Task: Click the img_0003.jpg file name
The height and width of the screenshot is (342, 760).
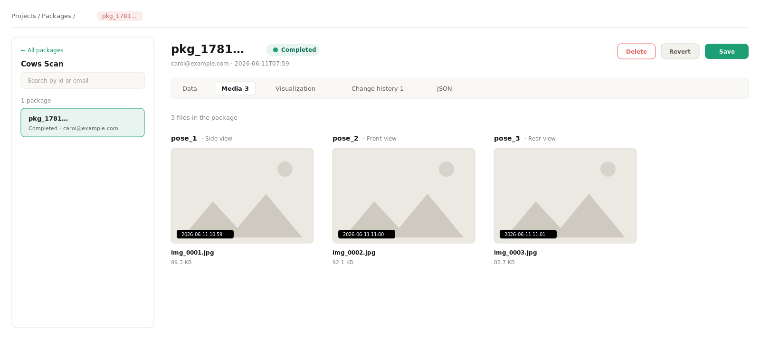Action: [x=515, y=253]
